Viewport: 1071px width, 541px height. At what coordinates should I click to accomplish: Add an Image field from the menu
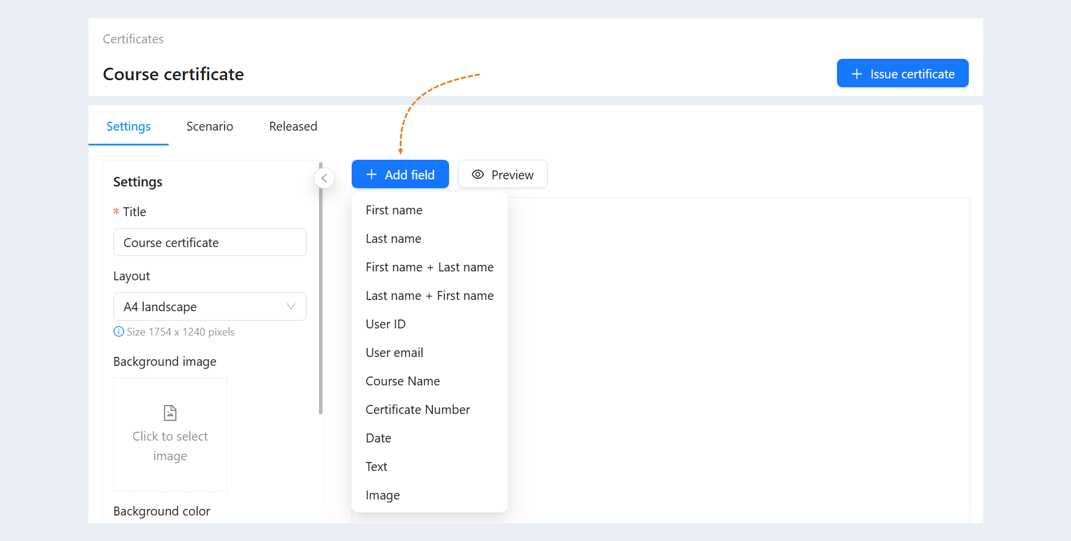coord(429,495)
